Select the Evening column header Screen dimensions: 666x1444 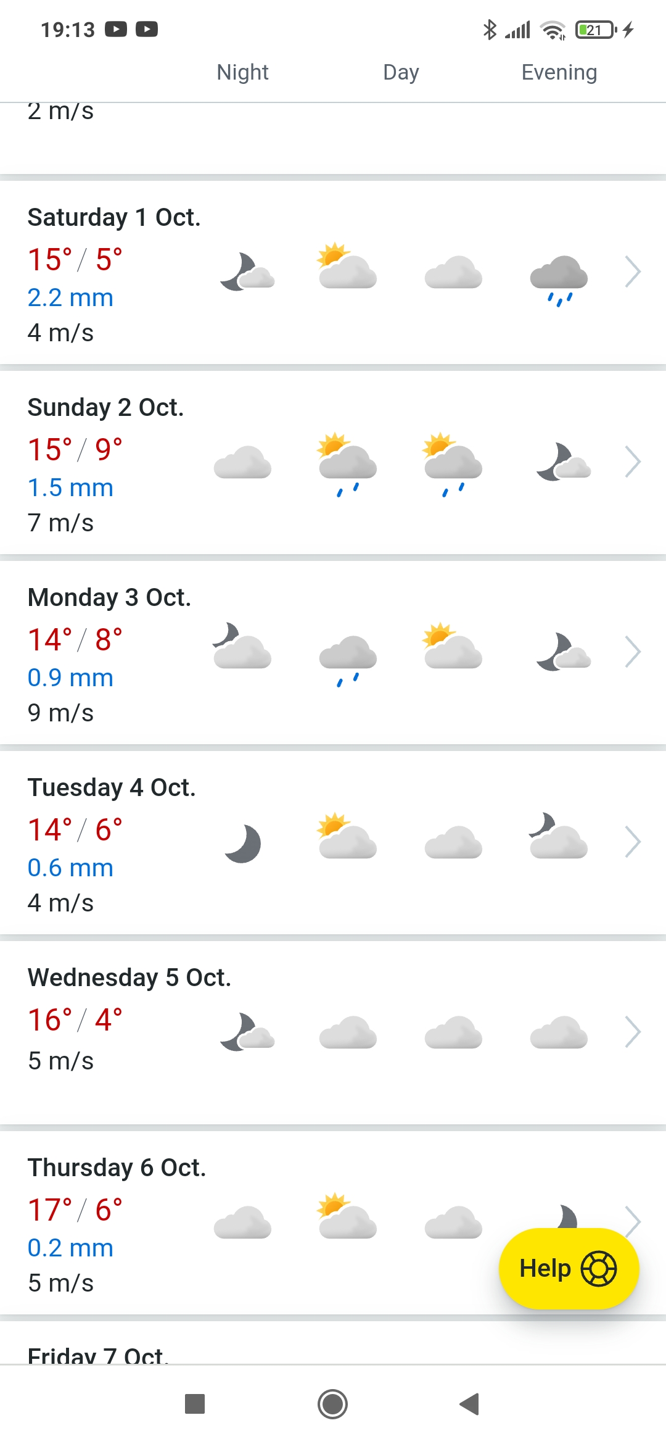559,72
